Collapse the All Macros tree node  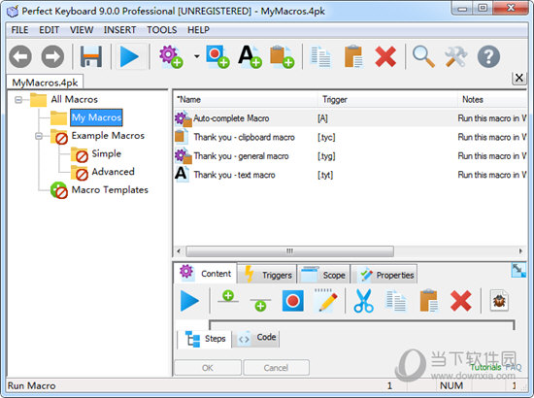coord(18,100)
